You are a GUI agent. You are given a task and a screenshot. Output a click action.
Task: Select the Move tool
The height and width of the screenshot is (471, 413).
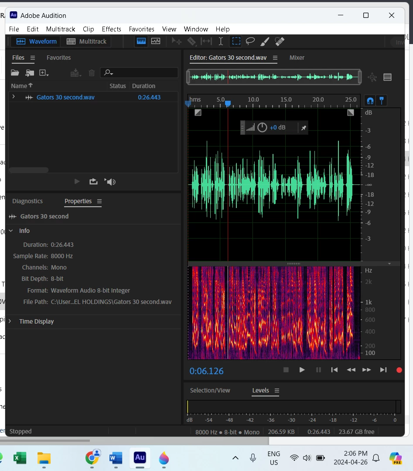coord(176,41)
